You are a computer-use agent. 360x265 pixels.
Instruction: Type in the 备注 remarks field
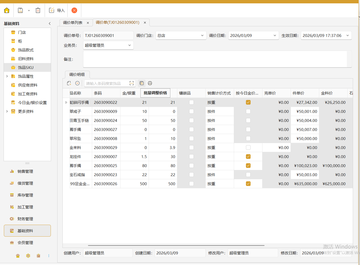(217, 59)
